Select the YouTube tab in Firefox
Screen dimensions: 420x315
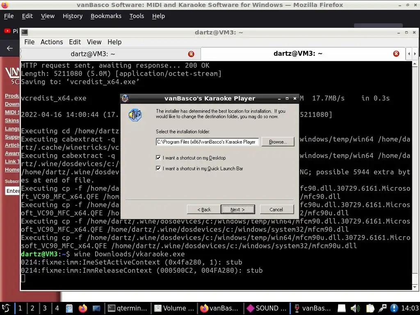pyautogui.click(x=11, y=31)
